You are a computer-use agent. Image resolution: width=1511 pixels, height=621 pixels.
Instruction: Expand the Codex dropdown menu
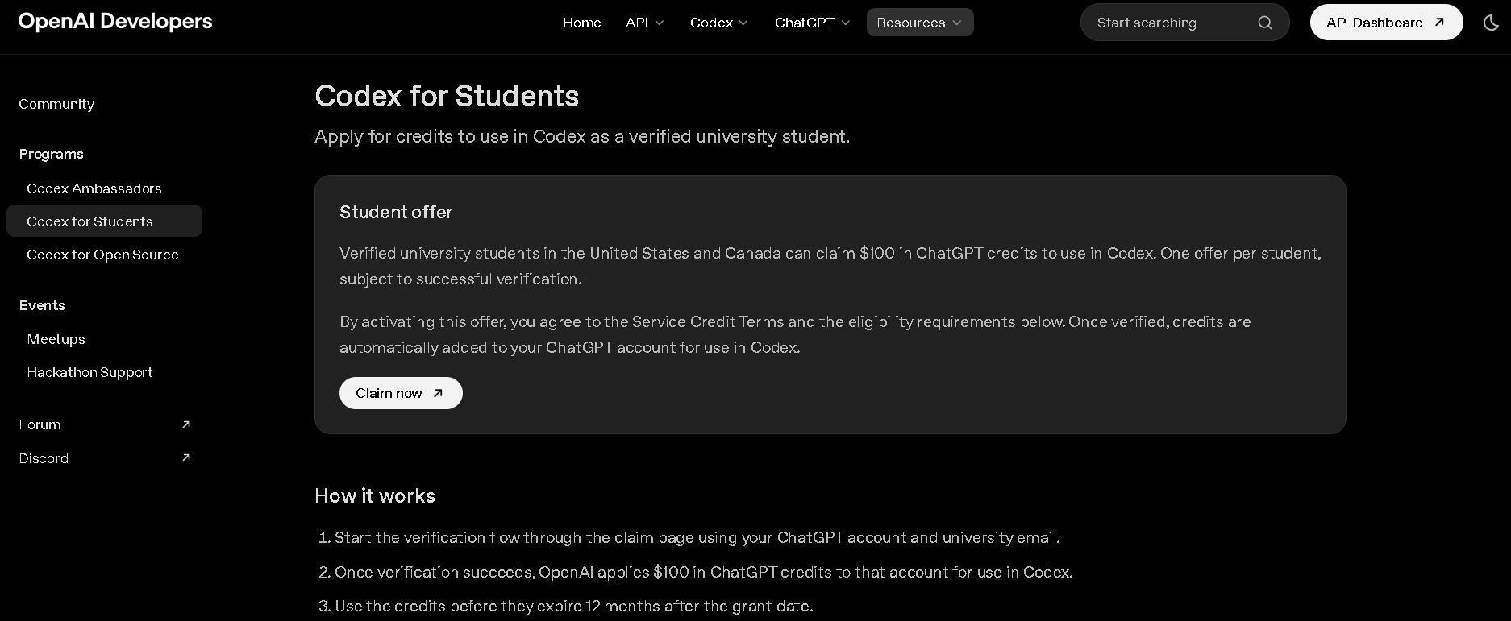tap(719, 23)
